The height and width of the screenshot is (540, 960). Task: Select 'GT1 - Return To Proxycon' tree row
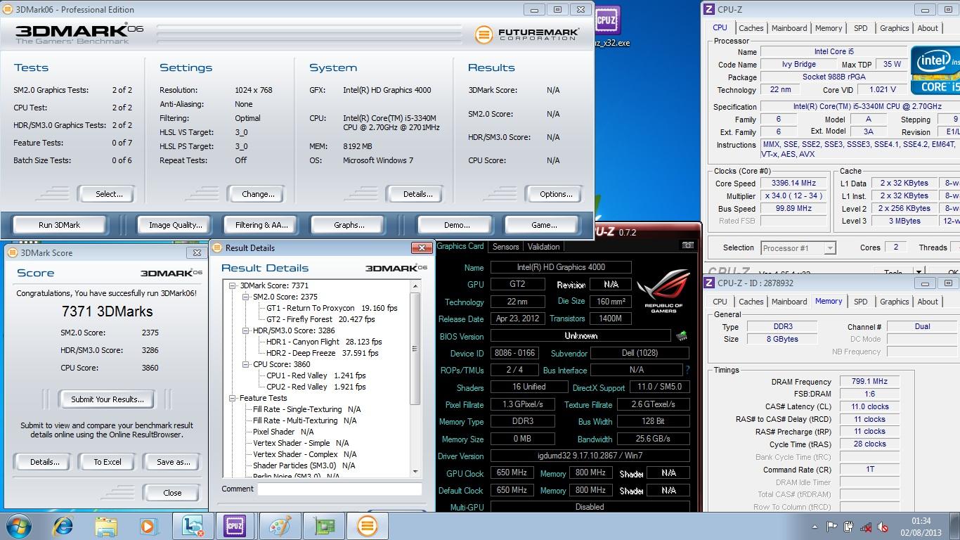click(332, 308)
